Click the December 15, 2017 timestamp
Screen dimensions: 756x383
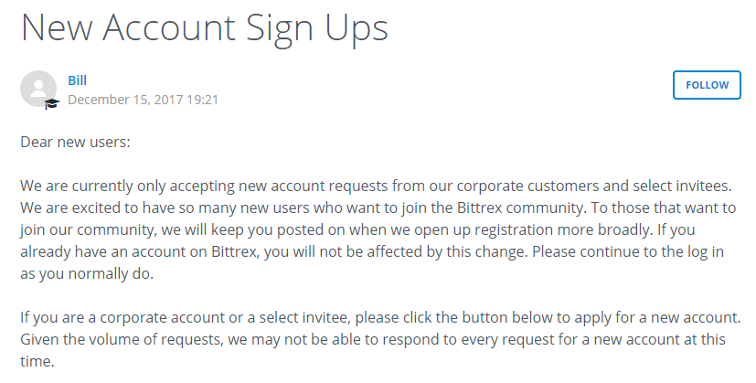(x=143, y=99)
